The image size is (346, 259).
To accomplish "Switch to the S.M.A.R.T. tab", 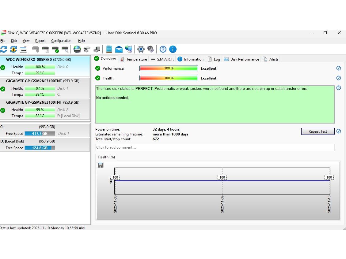I will pyautogui.click(x=162, y=59).
